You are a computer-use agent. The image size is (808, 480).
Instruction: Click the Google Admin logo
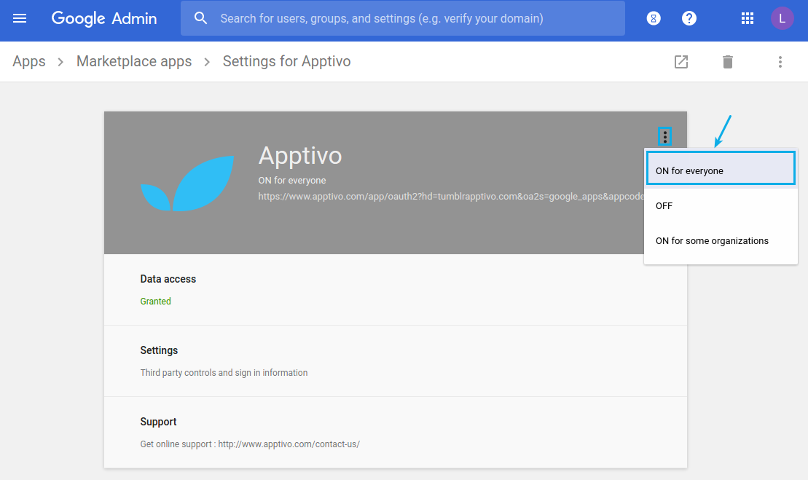[x=103, y=18]
